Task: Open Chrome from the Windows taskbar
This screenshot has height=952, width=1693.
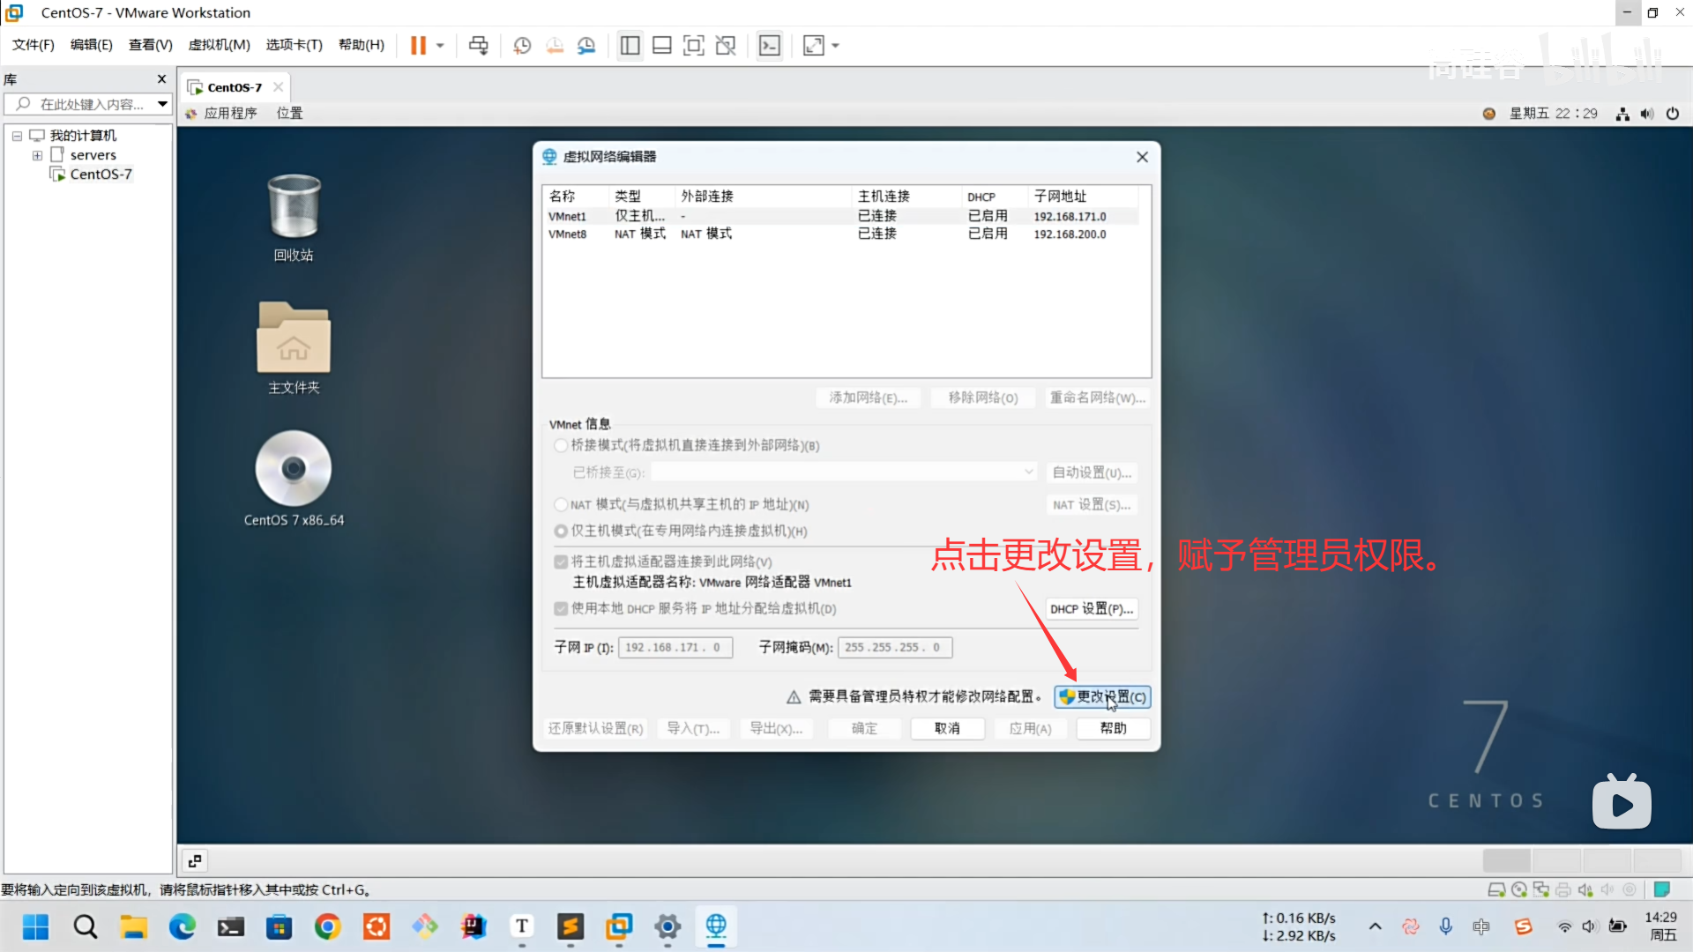Action: tap(327, 926)
